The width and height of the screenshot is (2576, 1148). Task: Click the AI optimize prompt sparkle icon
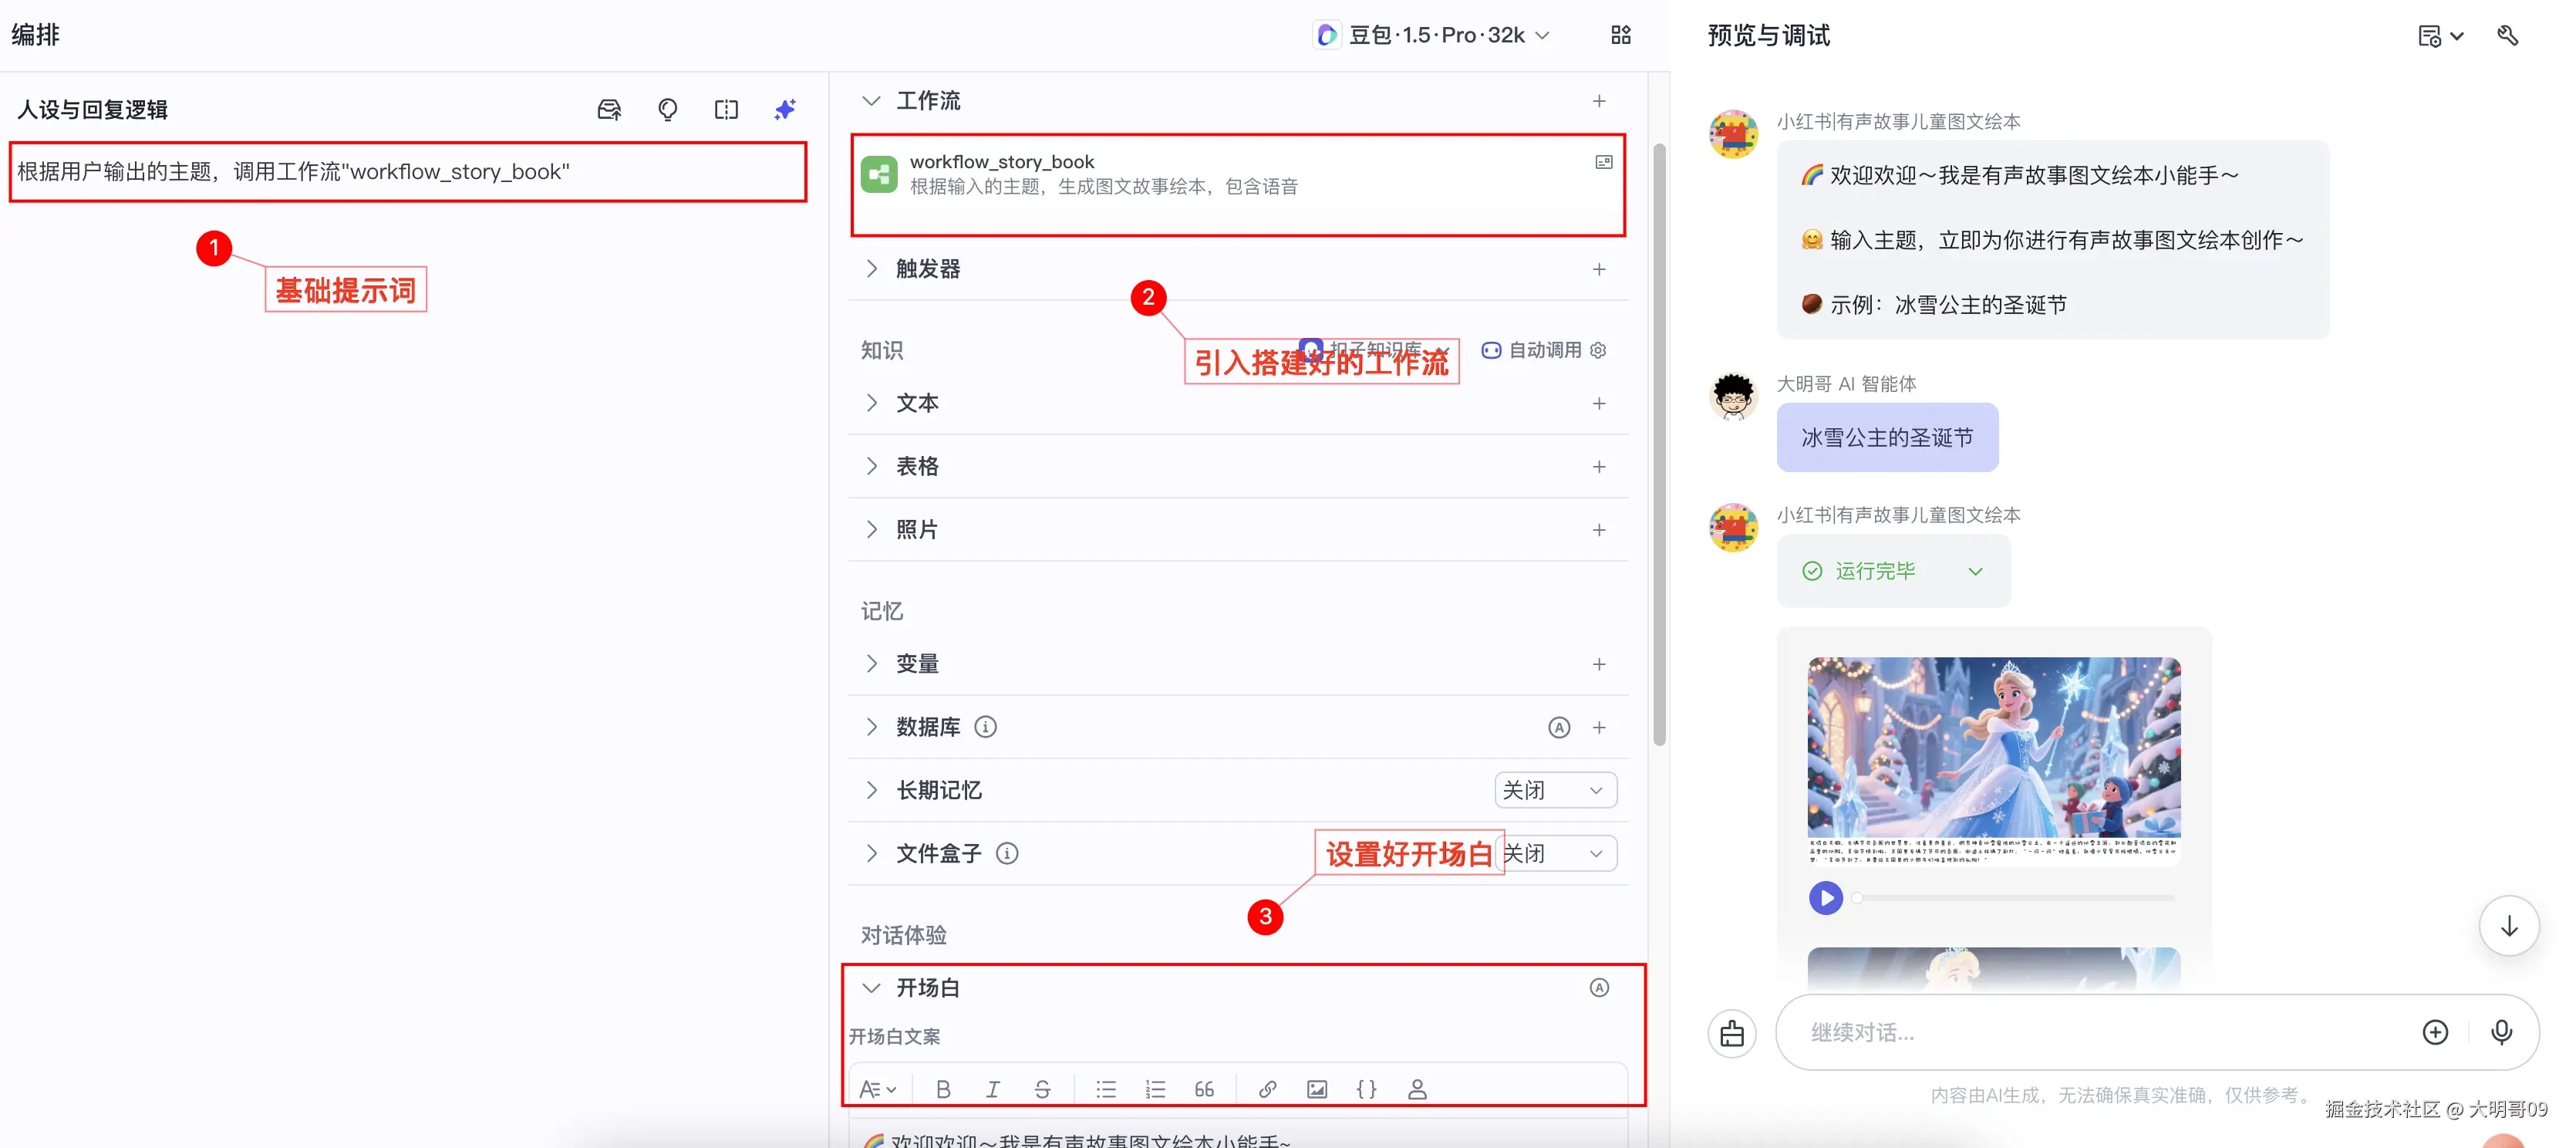(785, 109)
